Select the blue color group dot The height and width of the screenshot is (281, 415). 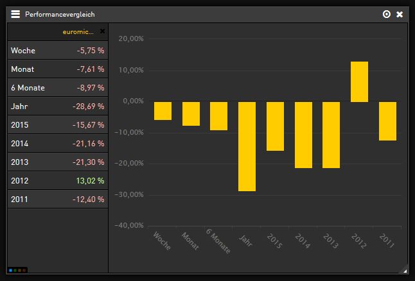pyautogui.click(x=11, y=271)
